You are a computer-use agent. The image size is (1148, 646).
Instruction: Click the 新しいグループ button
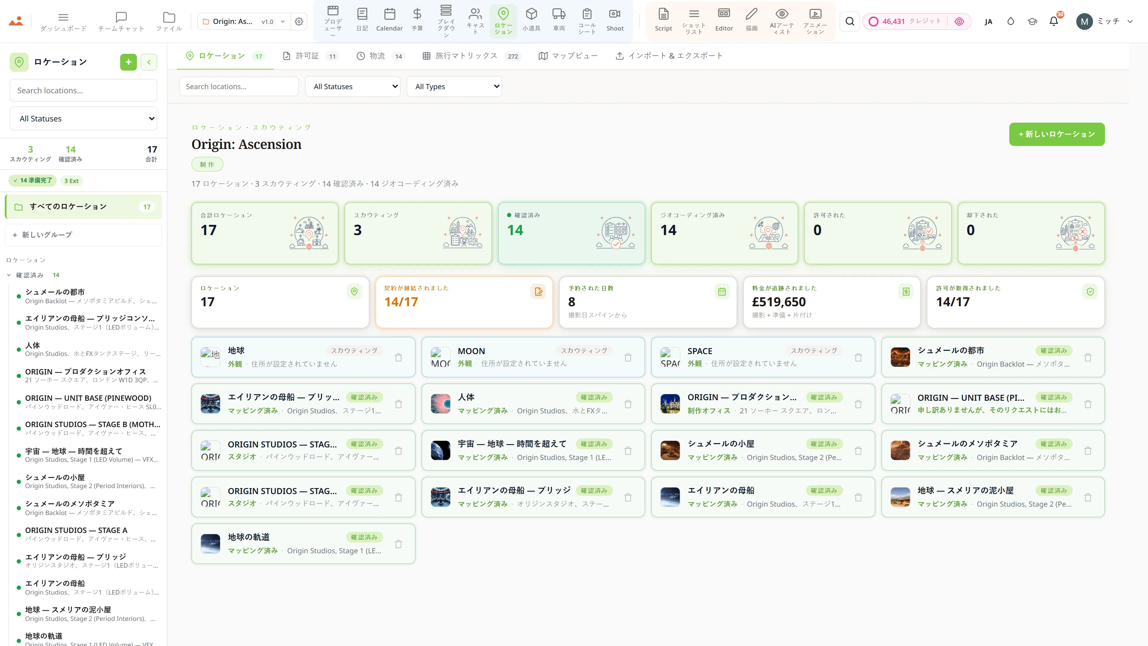83,234
